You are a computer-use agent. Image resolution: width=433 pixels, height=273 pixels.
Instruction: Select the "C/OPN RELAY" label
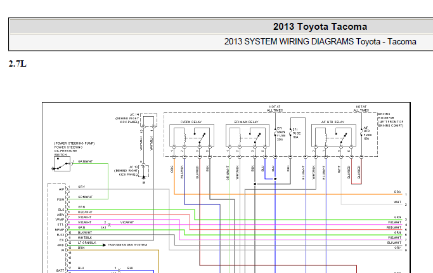coord(191,122)
